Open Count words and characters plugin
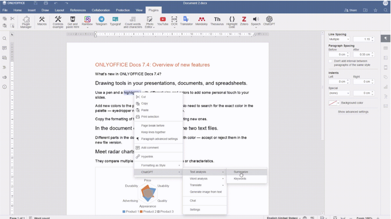Screen dimensions: 391x219 (x=133, y=22)
